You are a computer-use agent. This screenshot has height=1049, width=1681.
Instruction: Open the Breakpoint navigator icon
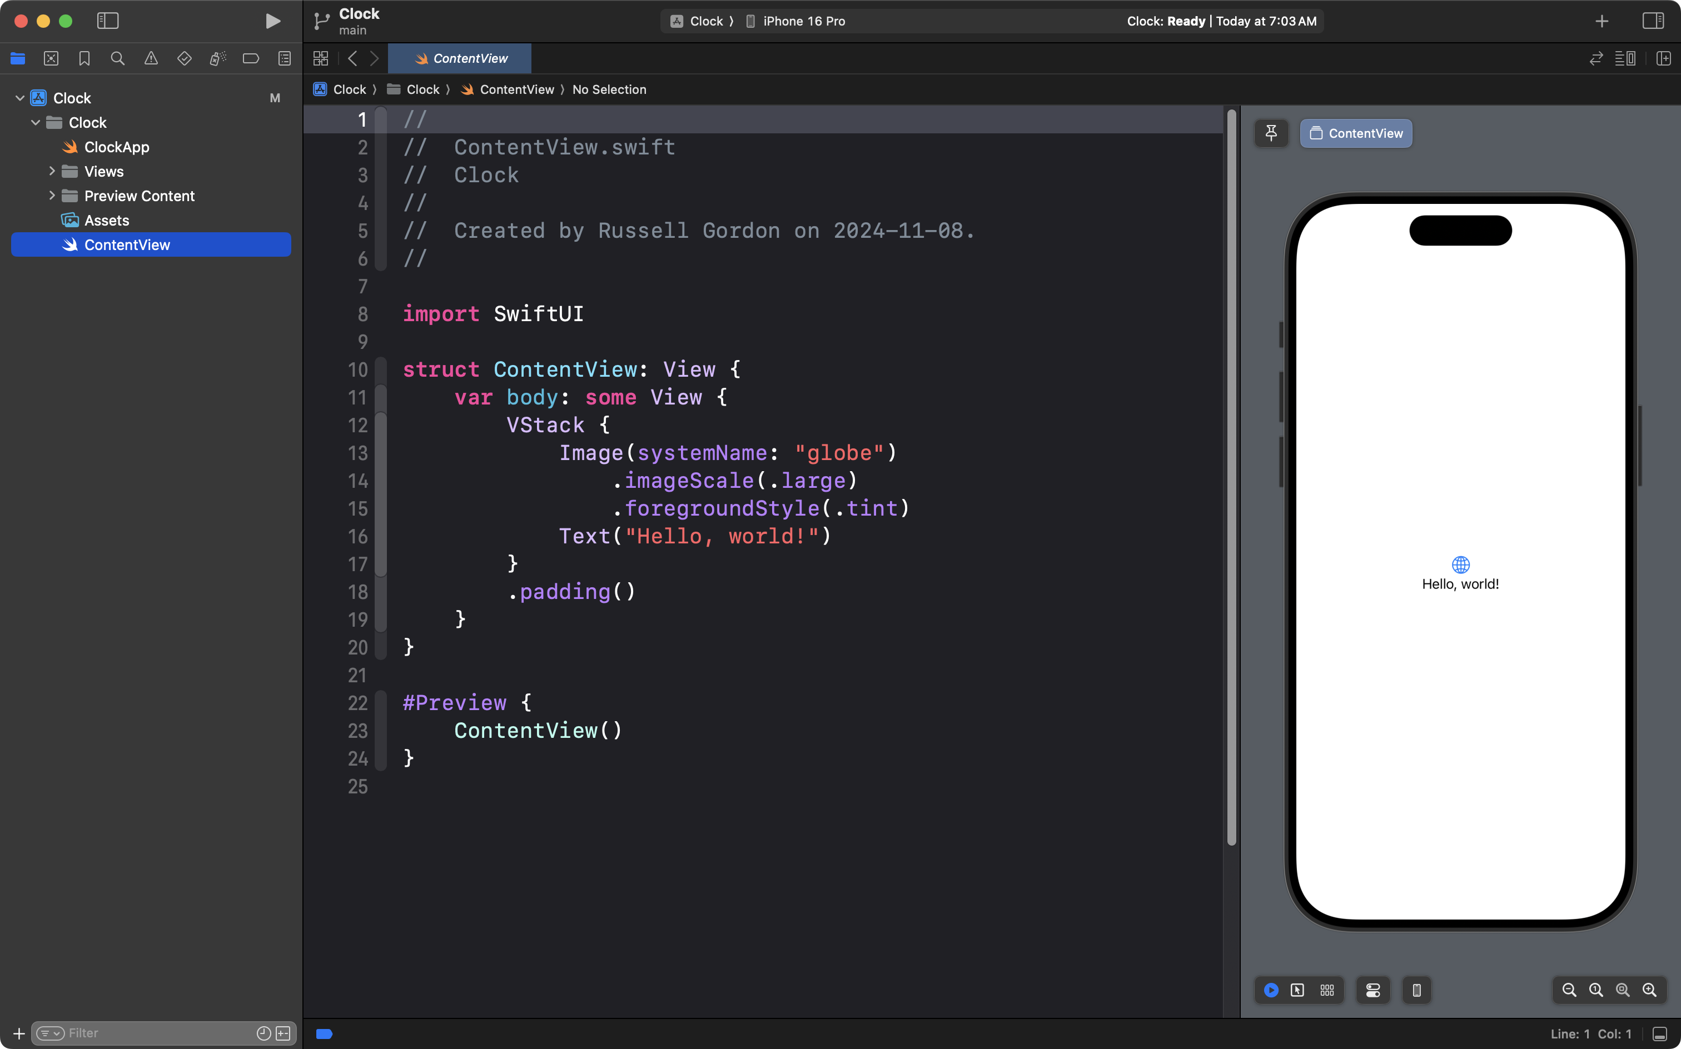coord(251,59)
